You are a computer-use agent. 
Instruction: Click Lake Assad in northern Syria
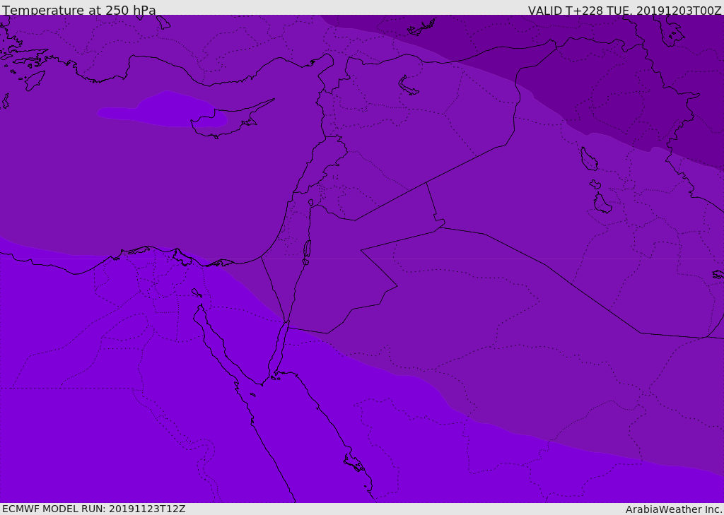tap(408, 86)
